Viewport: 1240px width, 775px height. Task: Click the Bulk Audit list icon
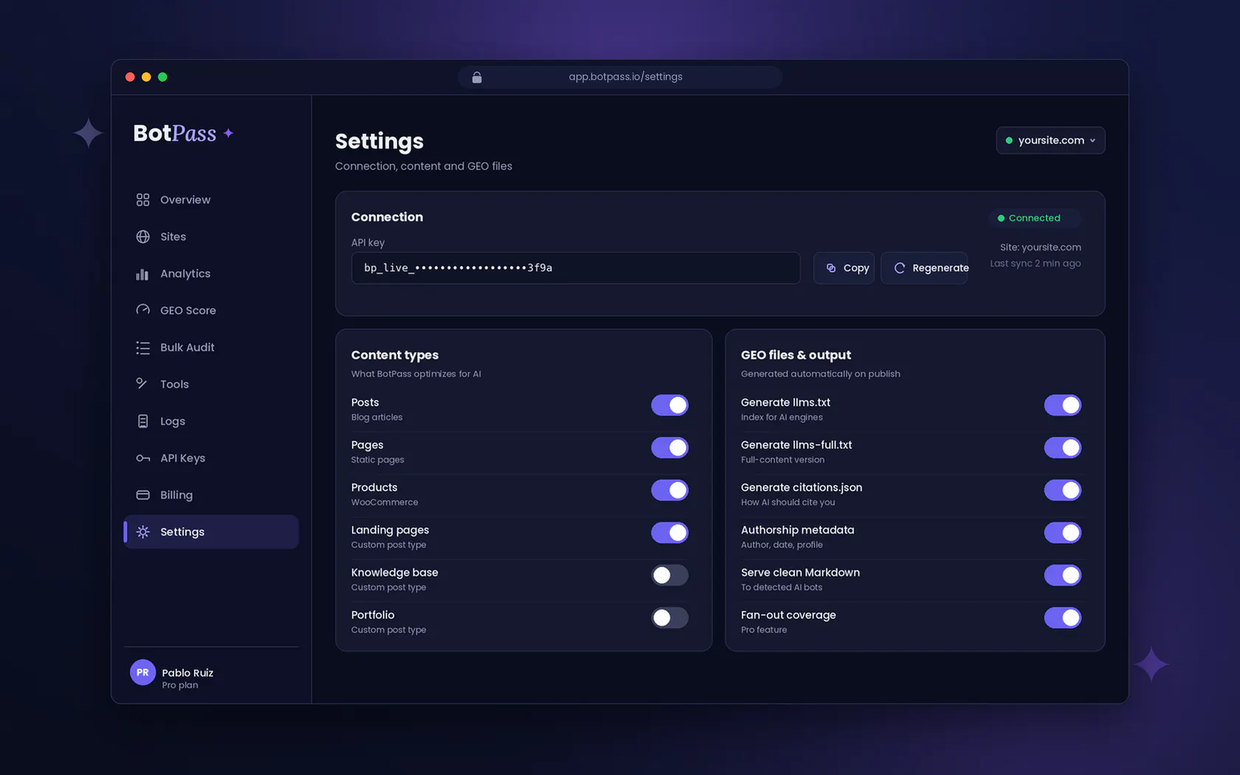142,348
